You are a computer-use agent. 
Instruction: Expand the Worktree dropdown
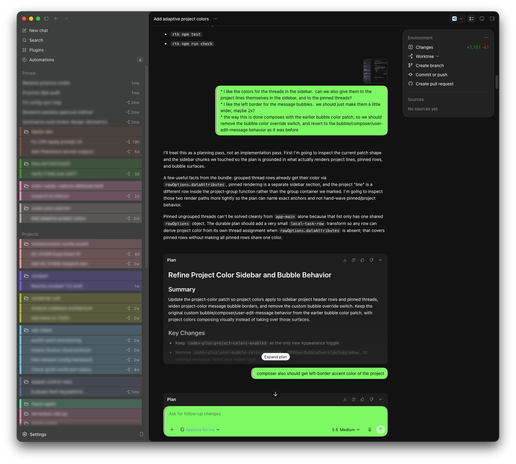click(427, 56)
